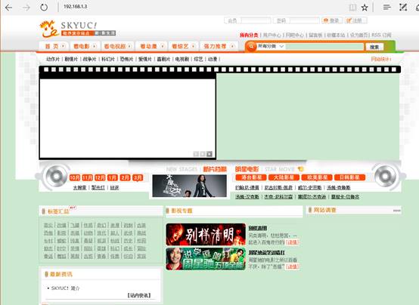The image size is (419, 305).
Task: Open the 留言板 link
Action: (315, 35)
